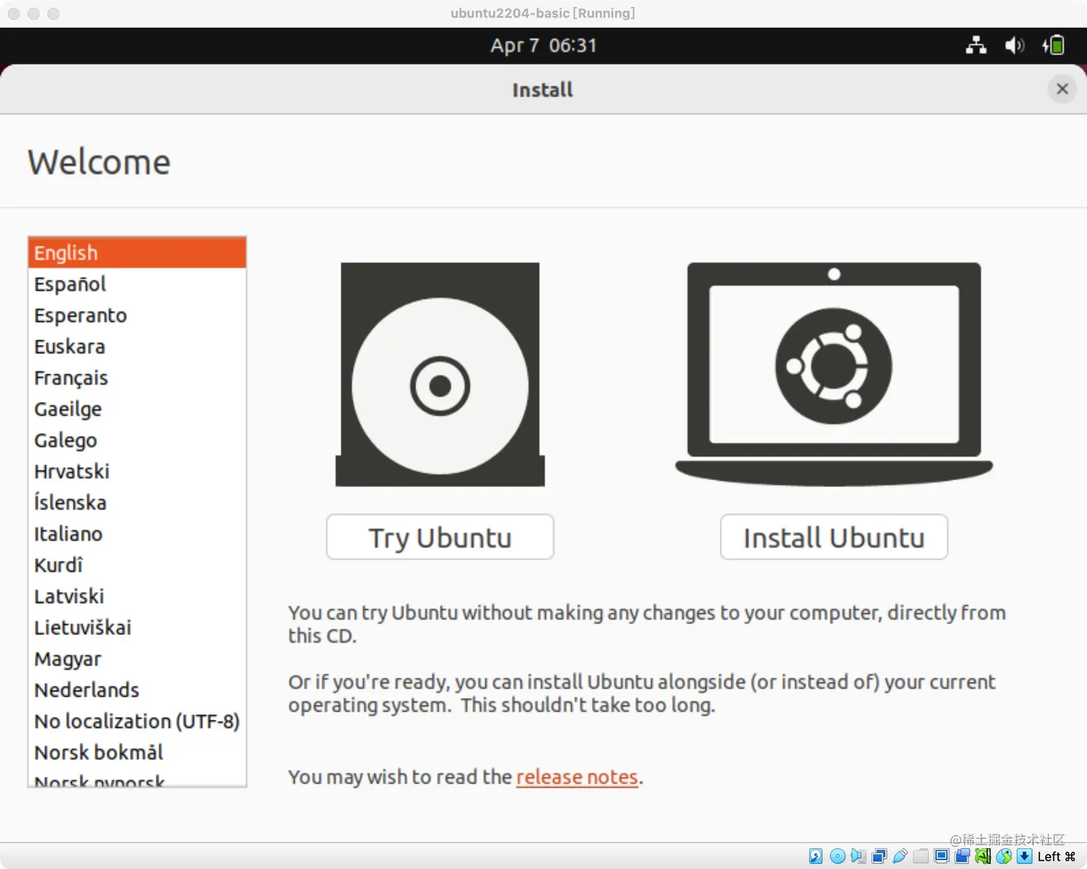The height and width of the screenshot is (869, 1087).
Task: Click the Try Ubuntu button
Action: point(440,536)
